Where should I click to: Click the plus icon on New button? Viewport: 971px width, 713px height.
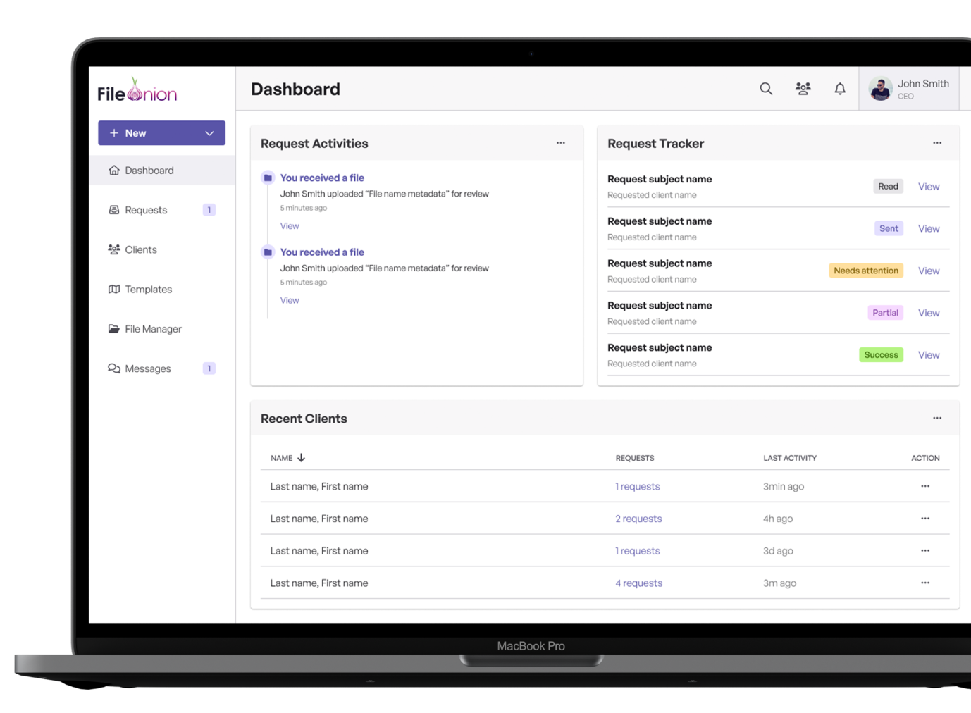coord(114,133)
